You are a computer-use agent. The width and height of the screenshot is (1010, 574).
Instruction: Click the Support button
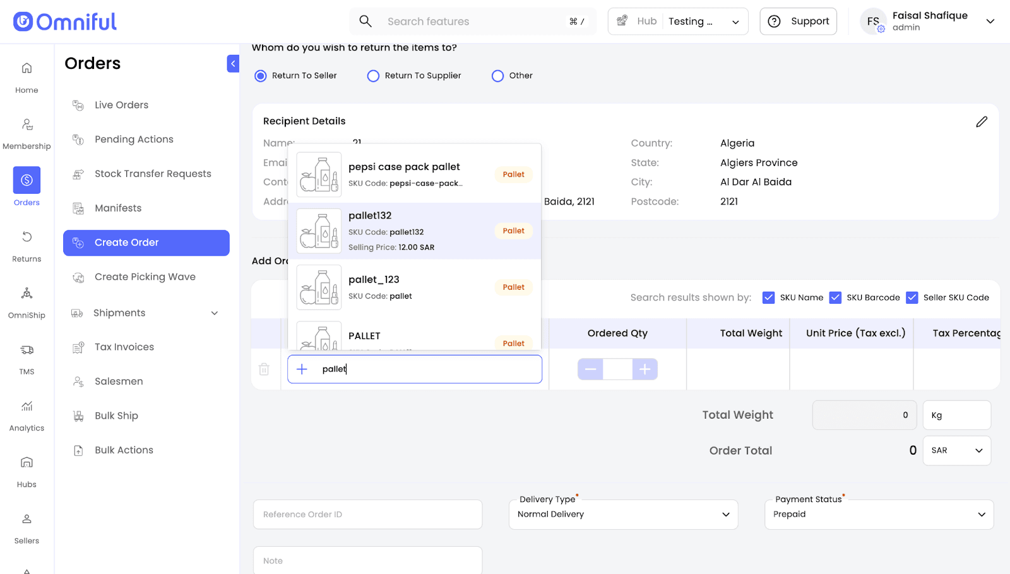pos(798,21)
